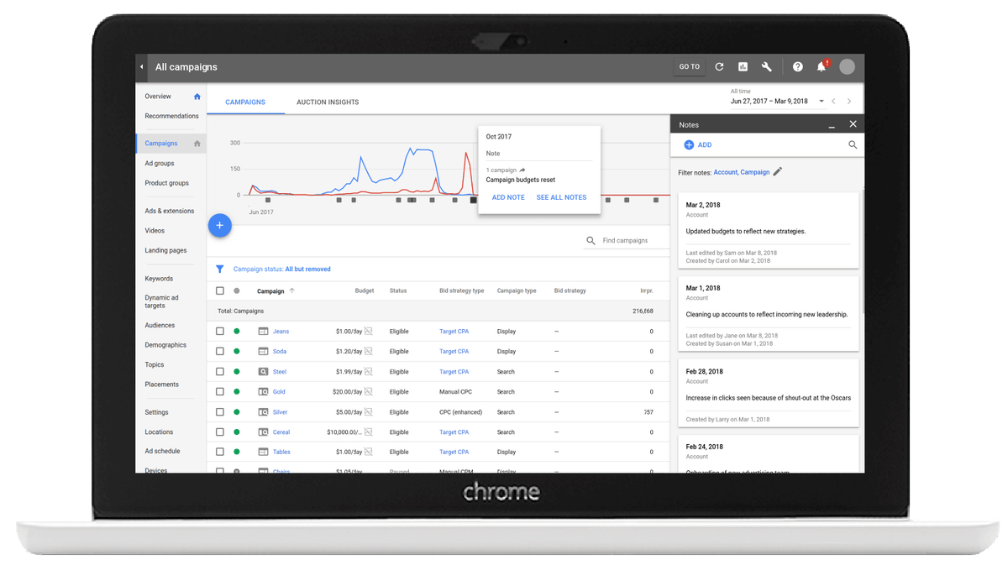Open the date range dropdown
1008x565 pixels.
pos(822,99)
